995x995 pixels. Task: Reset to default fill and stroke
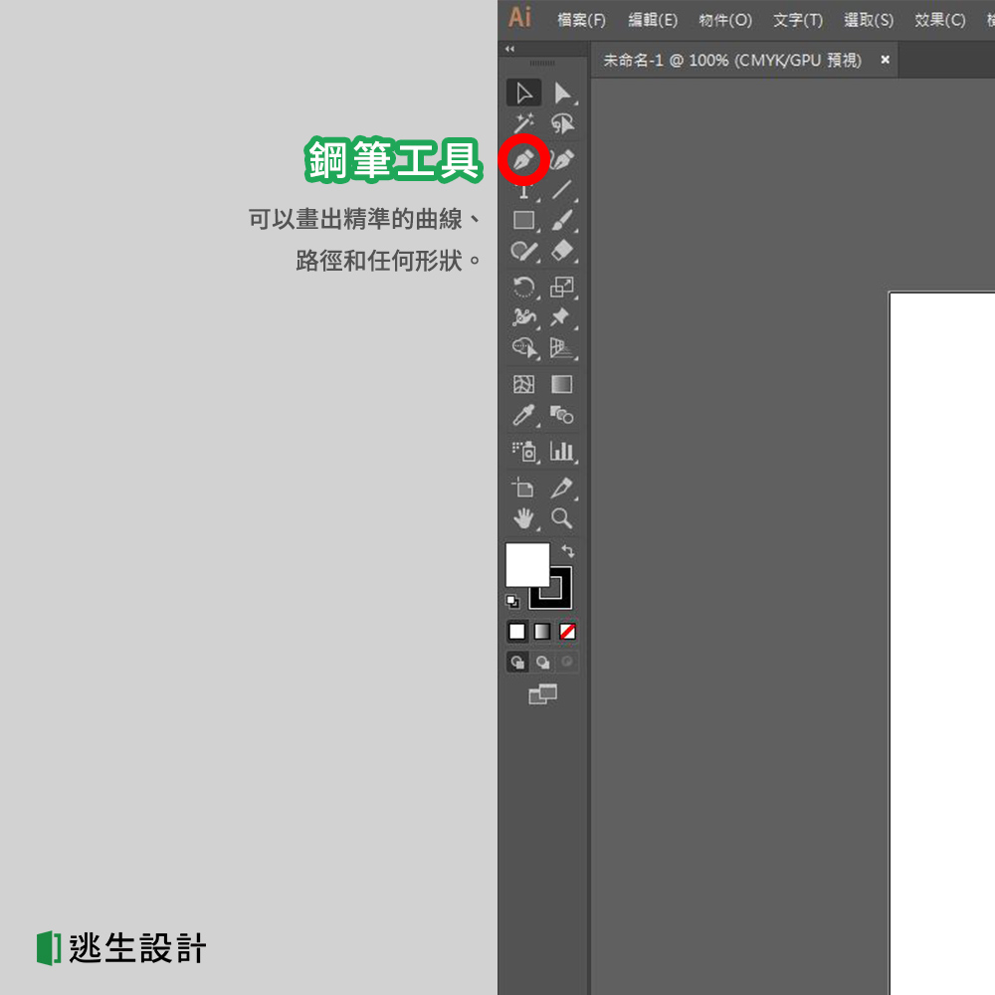(514, 601)
